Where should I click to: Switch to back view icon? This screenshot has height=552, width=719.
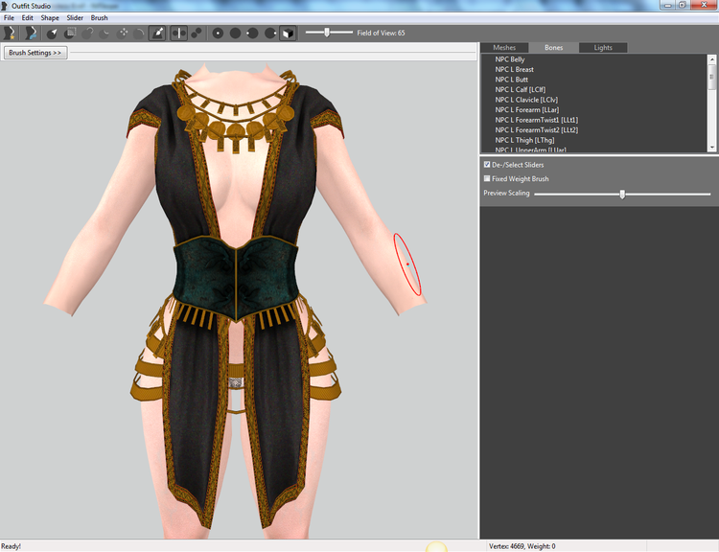[235, 33]
